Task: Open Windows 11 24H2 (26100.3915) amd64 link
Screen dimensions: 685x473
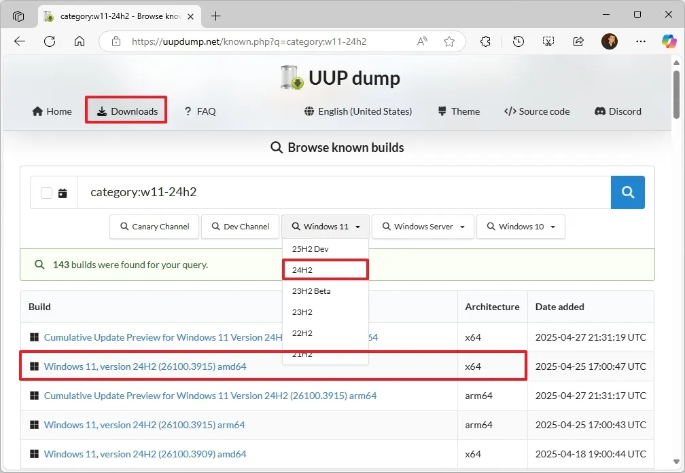Action: [145, 366]
